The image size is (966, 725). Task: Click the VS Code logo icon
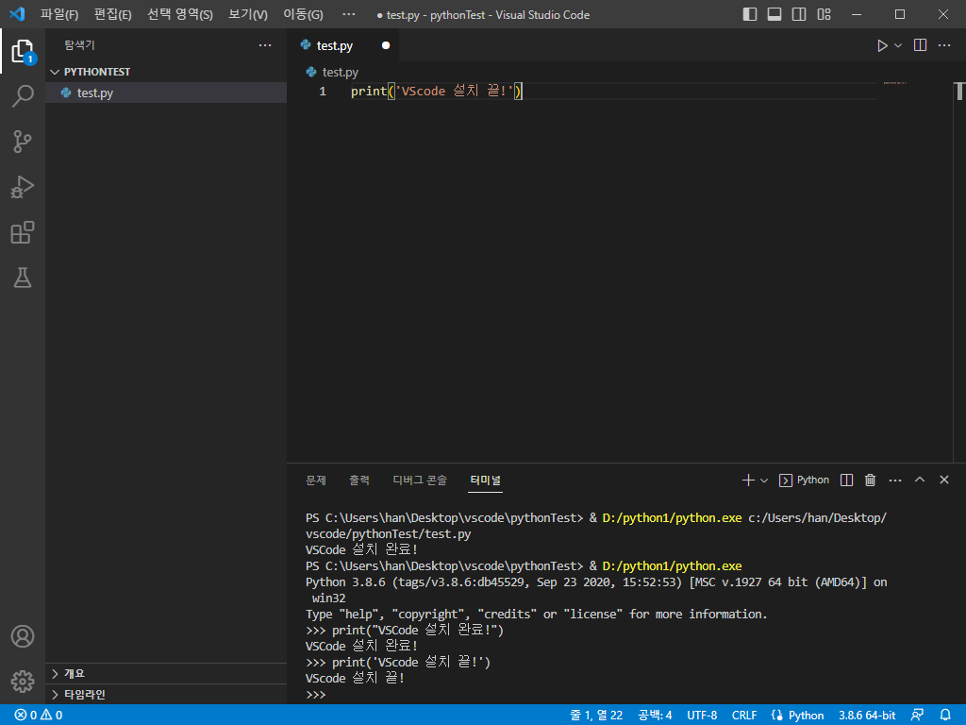tap(17, 14)
